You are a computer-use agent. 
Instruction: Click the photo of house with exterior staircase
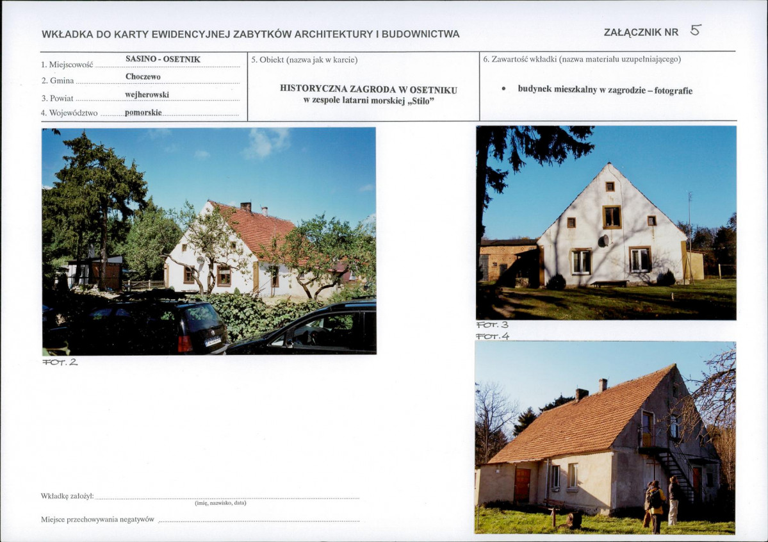[605, 438]
